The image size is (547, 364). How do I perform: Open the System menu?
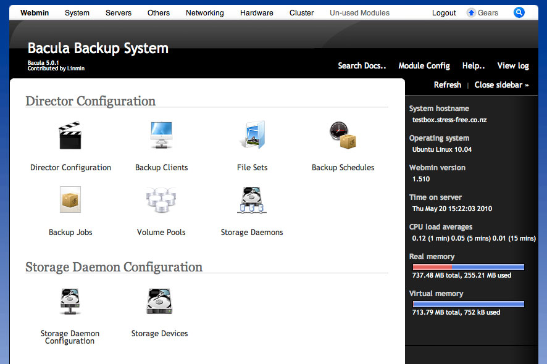(77, 13)
